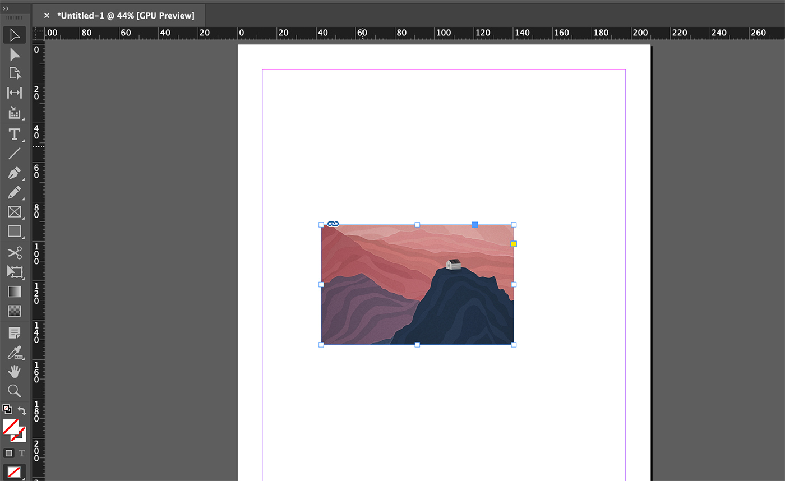
Task: Select the Eyedropper tool
Action: click(x=15, y=353)
